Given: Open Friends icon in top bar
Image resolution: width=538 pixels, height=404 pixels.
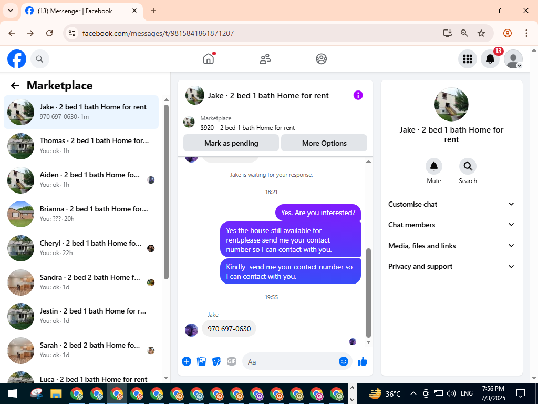Looking at the screenshot, I should tap(265, 59).
